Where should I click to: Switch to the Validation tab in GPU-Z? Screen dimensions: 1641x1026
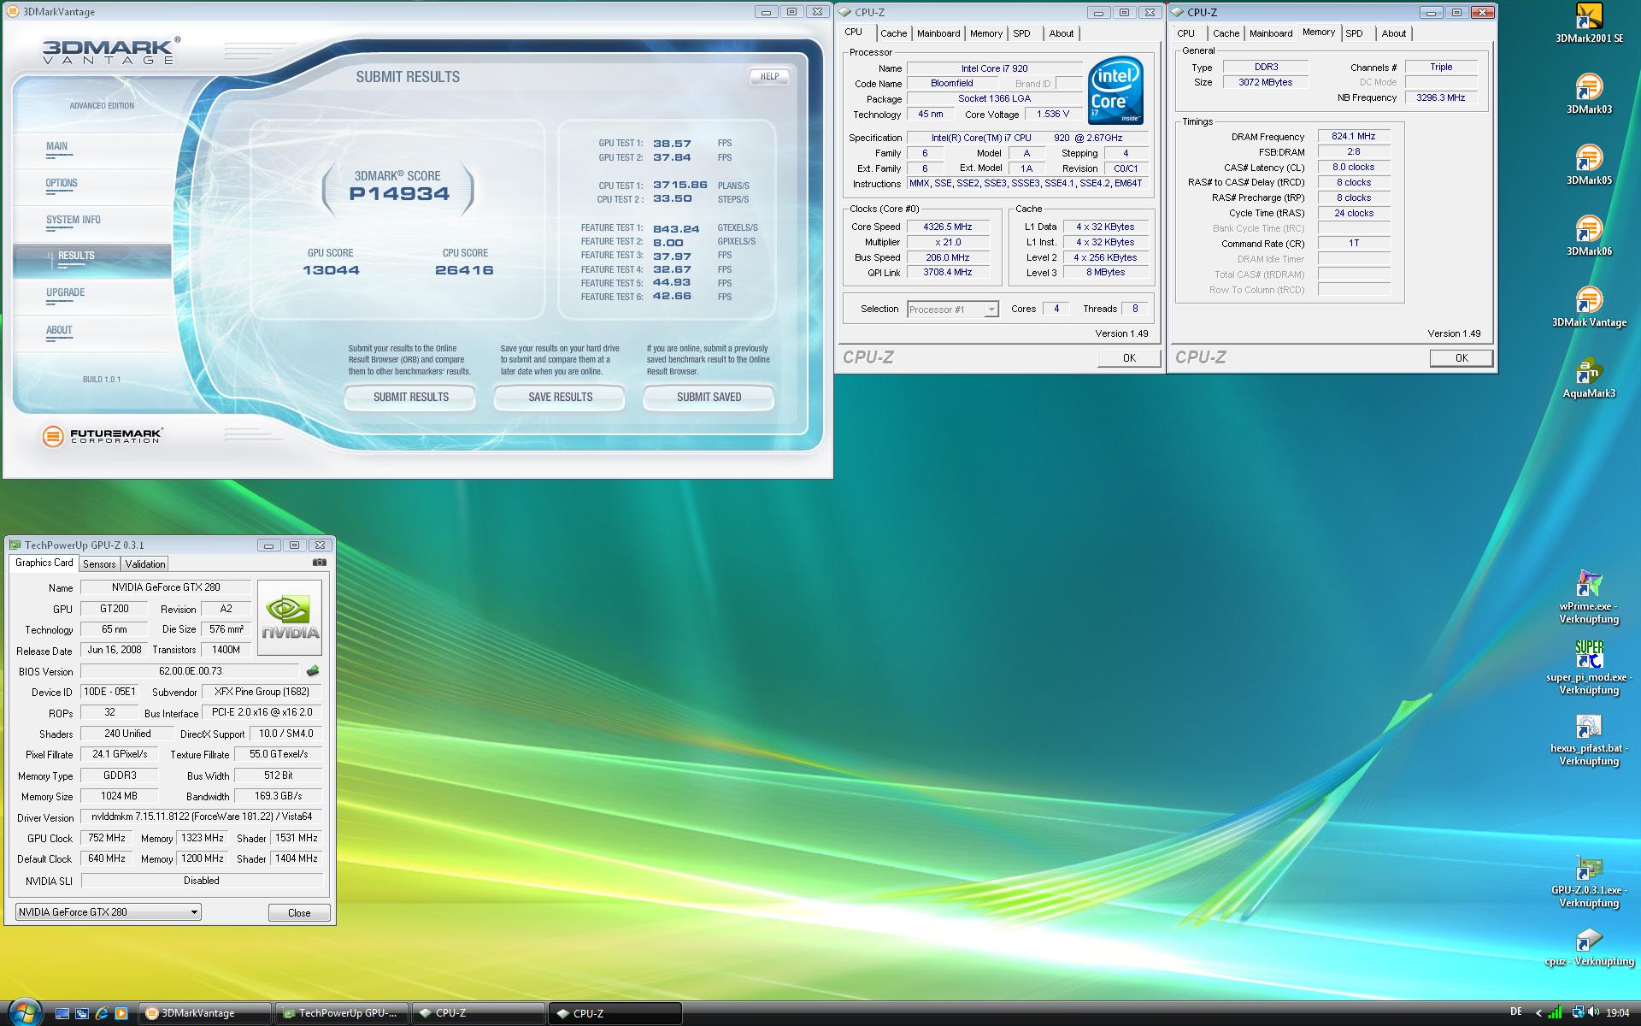(144, 564)
